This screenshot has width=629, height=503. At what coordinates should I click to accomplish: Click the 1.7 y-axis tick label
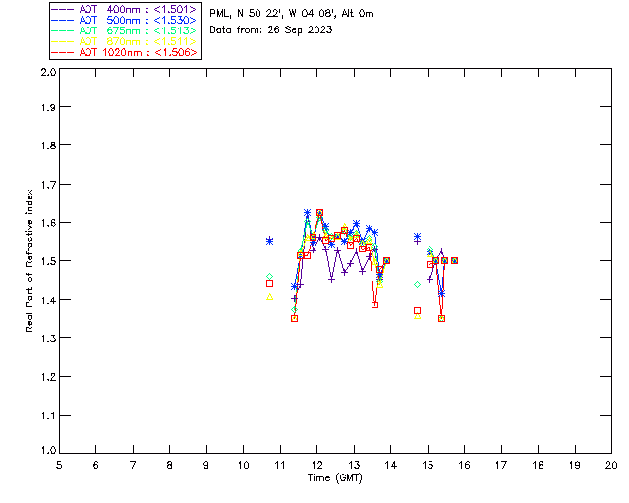pos(48,185)
